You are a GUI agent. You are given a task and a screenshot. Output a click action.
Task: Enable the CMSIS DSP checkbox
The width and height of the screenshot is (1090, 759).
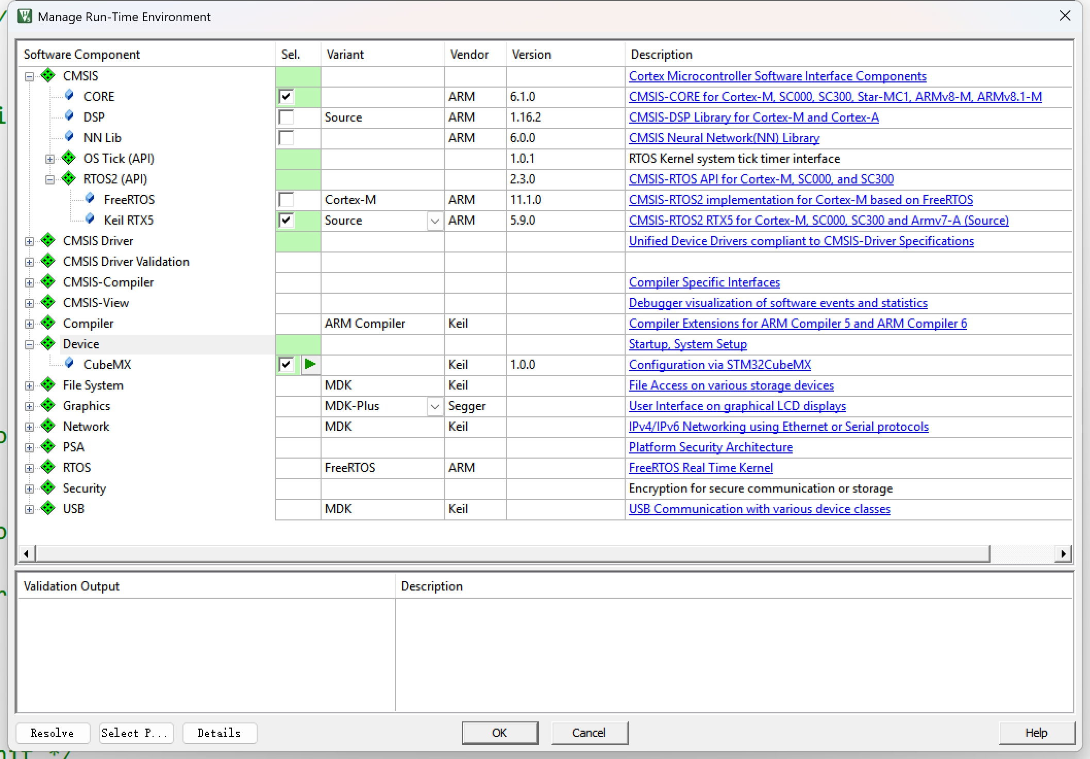click(286, 117)
